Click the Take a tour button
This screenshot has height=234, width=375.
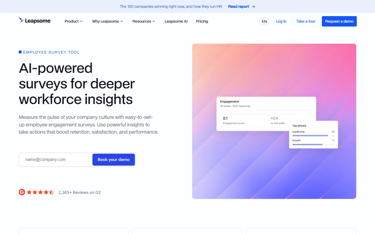coord(306,21)
